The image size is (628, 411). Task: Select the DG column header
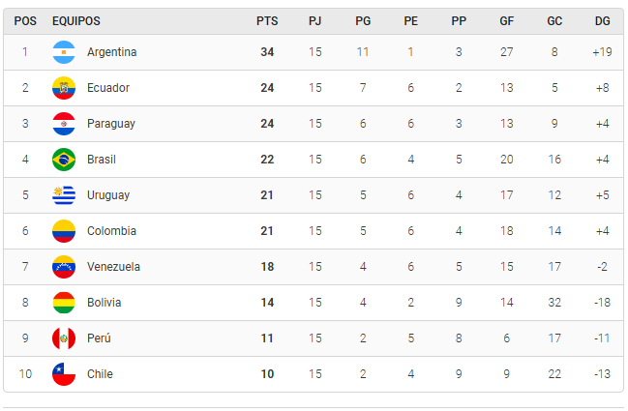pos(603,21)
